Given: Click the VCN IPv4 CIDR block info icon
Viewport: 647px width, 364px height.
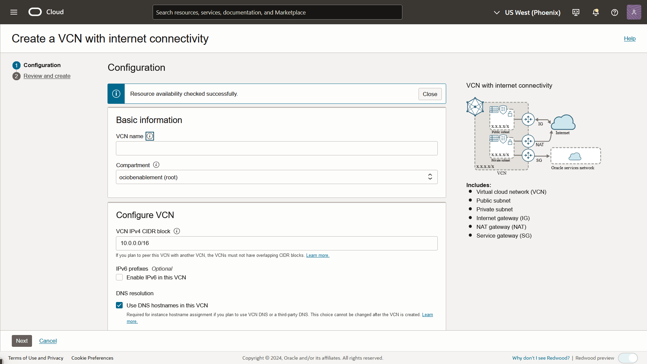Looking at the screenshot, I should pos(177,231).
